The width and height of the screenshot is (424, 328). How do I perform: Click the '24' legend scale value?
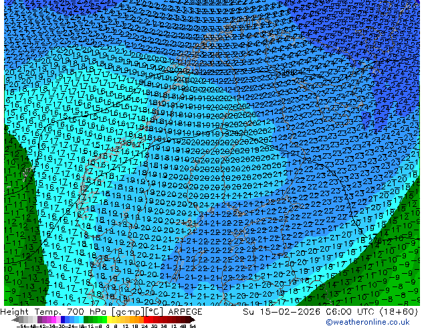(x=144, y=327)
